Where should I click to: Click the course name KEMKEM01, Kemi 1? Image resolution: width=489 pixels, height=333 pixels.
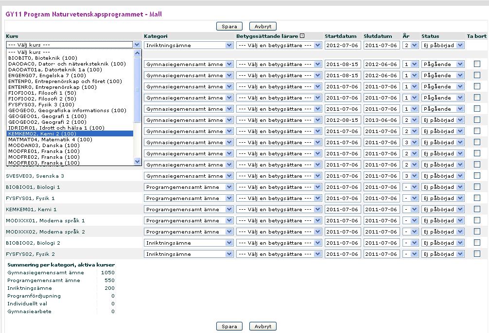click(31, 210)
